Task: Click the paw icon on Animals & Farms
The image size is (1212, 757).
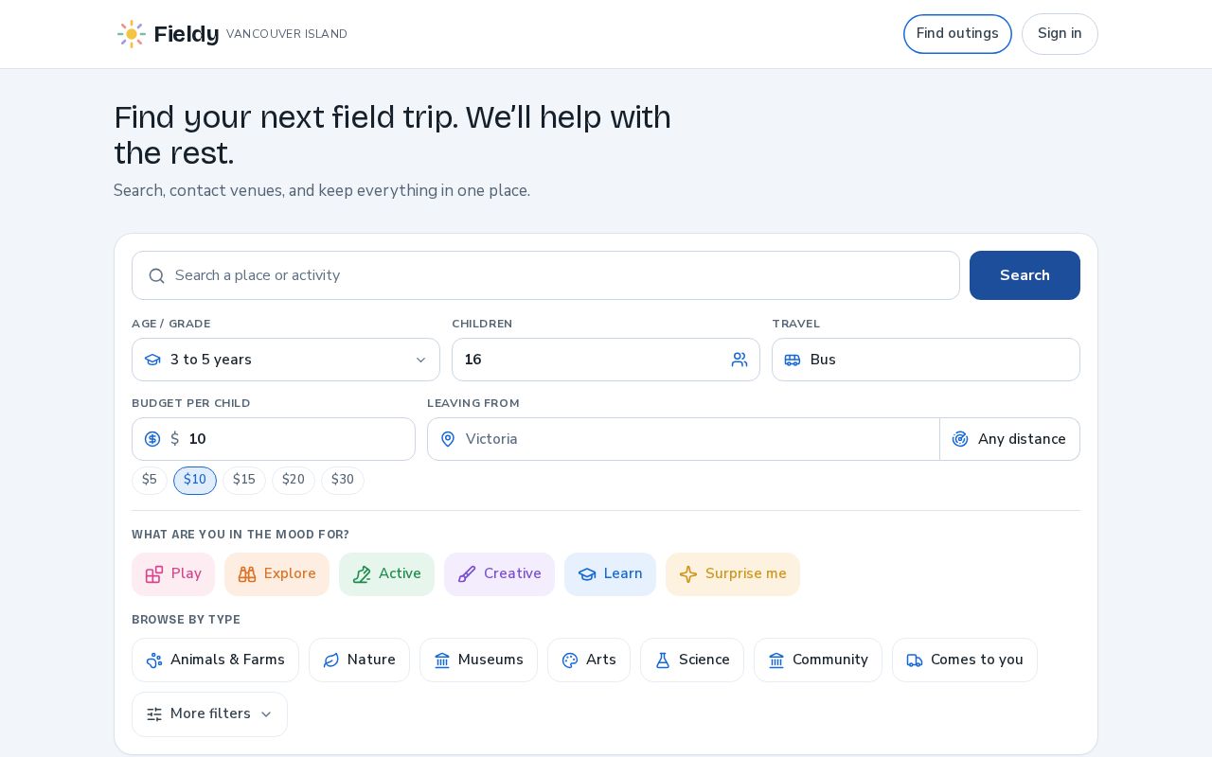Action: click(154, 660)
